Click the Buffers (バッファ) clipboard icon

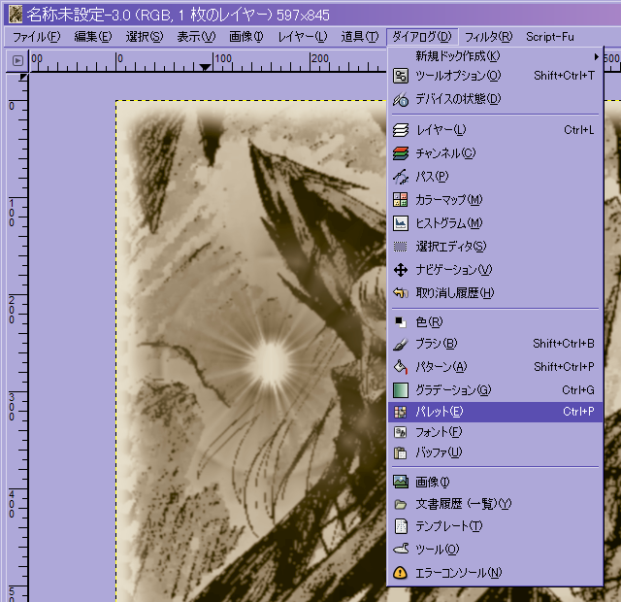pyautogui.click(x=401, y=452)
